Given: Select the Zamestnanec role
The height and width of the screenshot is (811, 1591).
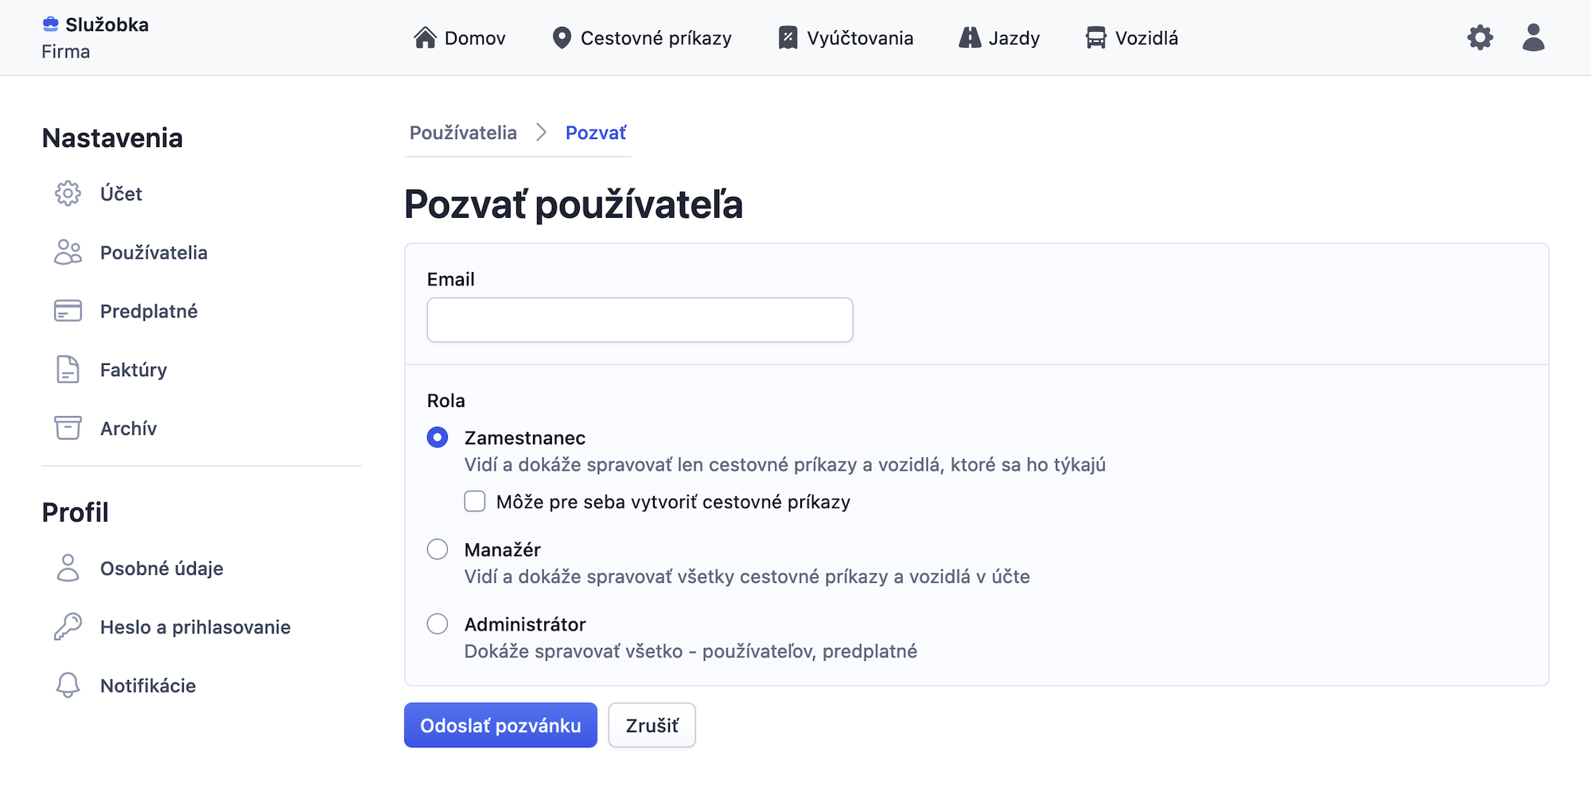Looking at the screenshot, I should click(437, 437).
